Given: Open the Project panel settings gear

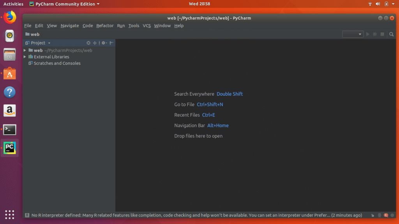Looking at the screenshot, I should (103, 43).
